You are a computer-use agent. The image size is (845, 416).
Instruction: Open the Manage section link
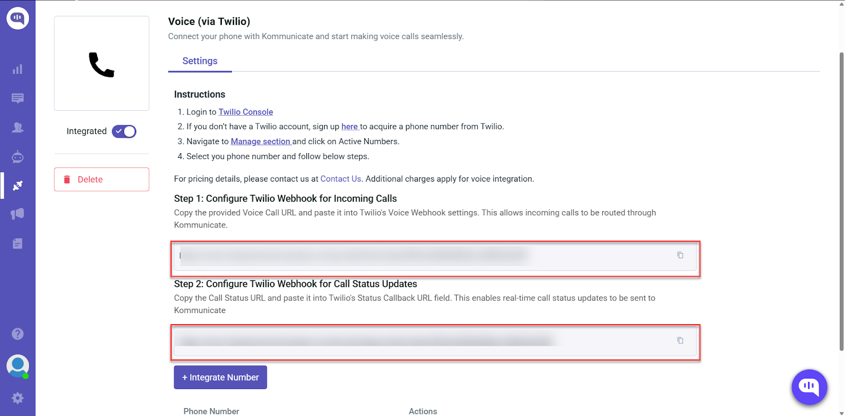click(x=261, y=141)
